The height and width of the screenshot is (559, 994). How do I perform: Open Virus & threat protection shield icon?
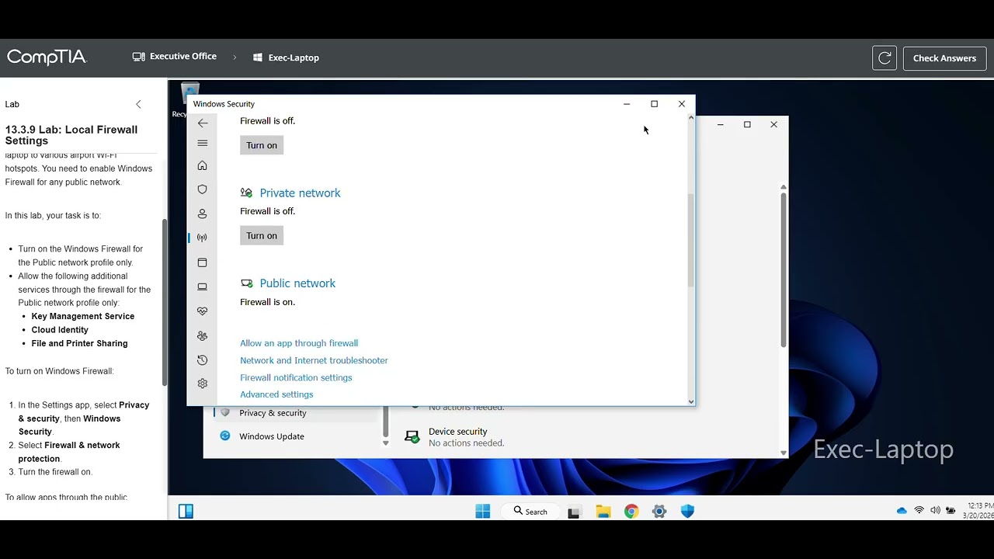202,189
